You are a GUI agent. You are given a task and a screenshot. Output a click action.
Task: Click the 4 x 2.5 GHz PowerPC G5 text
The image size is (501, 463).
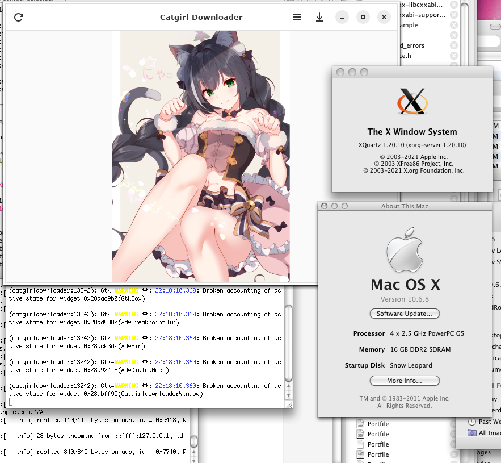[427, 333]
